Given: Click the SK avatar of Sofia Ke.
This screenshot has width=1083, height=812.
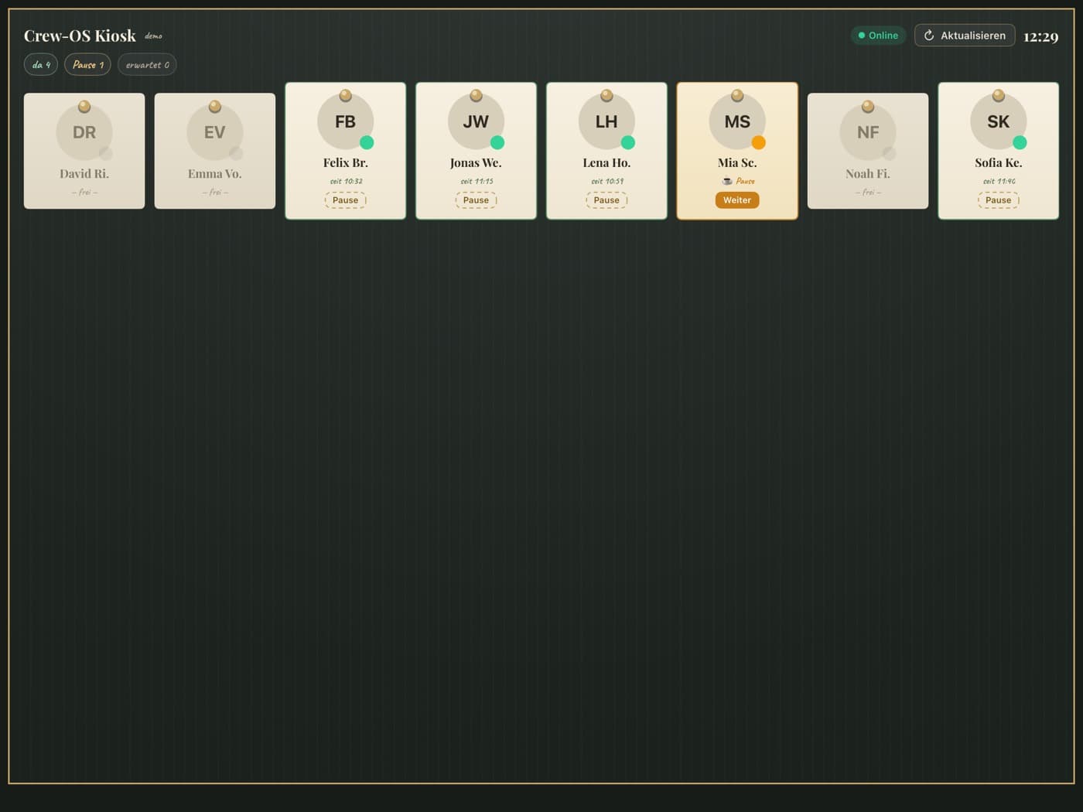Looking at the screenshot, I should [x=998, y=121].
